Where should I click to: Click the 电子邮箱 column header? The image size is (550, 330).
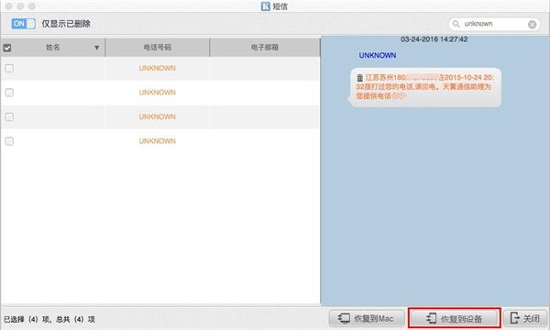click(x=265, y=48)
